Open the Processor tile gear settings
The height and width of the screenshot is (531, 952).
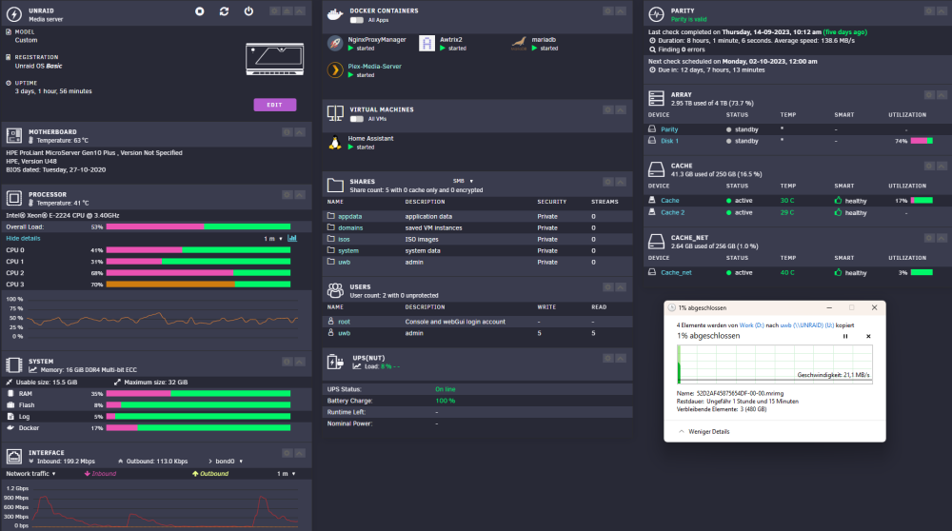tap(288, 195)
